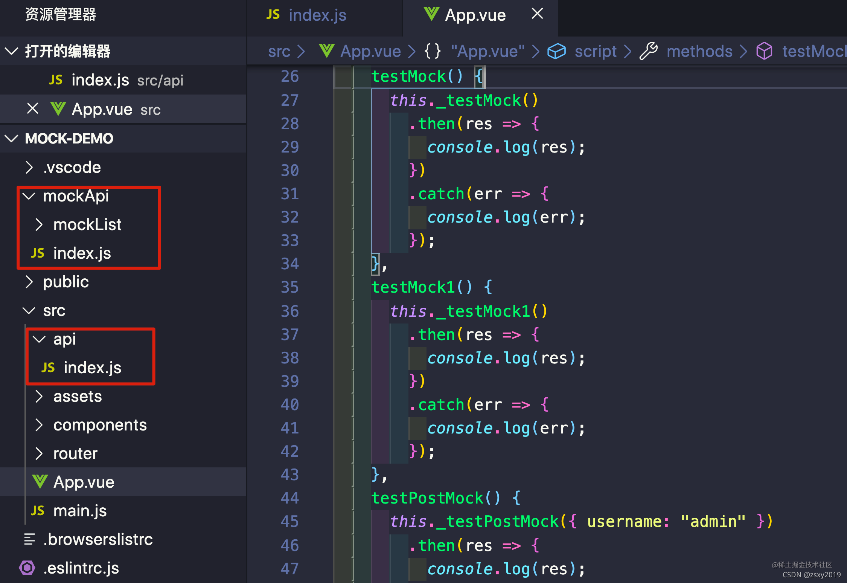Click the methods wrench icon in breadcrumb
Viewport: 847px width, 583px height.
648,51
